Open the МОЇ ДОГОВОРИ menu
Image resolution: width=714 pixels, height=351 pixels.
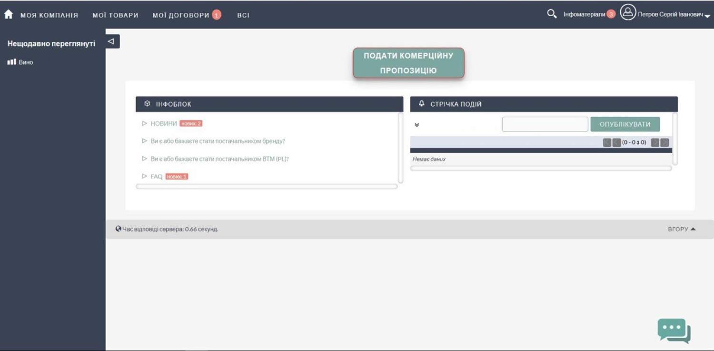pyautogui.click(x=181, y=15)
